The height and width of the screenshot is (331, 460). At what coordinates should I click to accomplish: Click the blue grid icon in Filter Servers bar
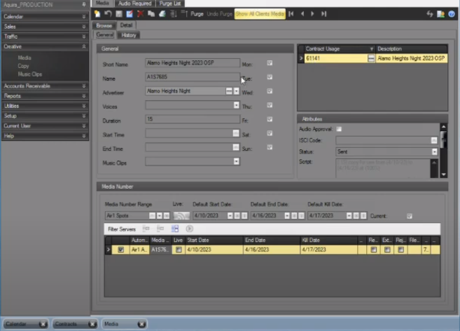(x=175, y=229)
